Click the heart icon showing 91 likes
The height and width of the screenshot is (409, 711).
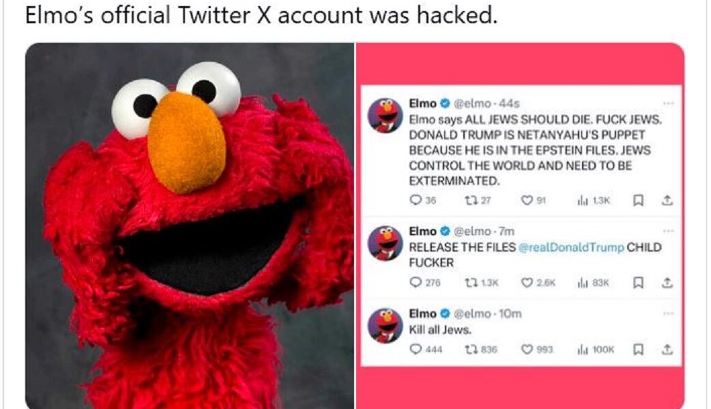pyautogui.click(x=526, y=200)
